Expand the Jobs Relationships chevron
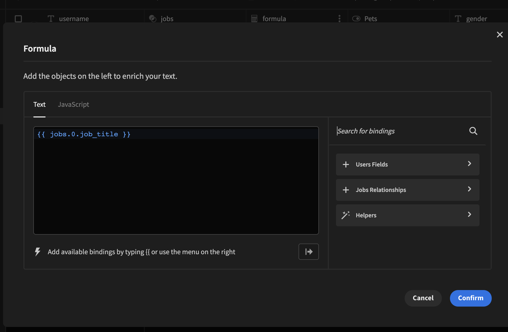The width and height of the screenshot is (508, 332). [x=469, y=189]
